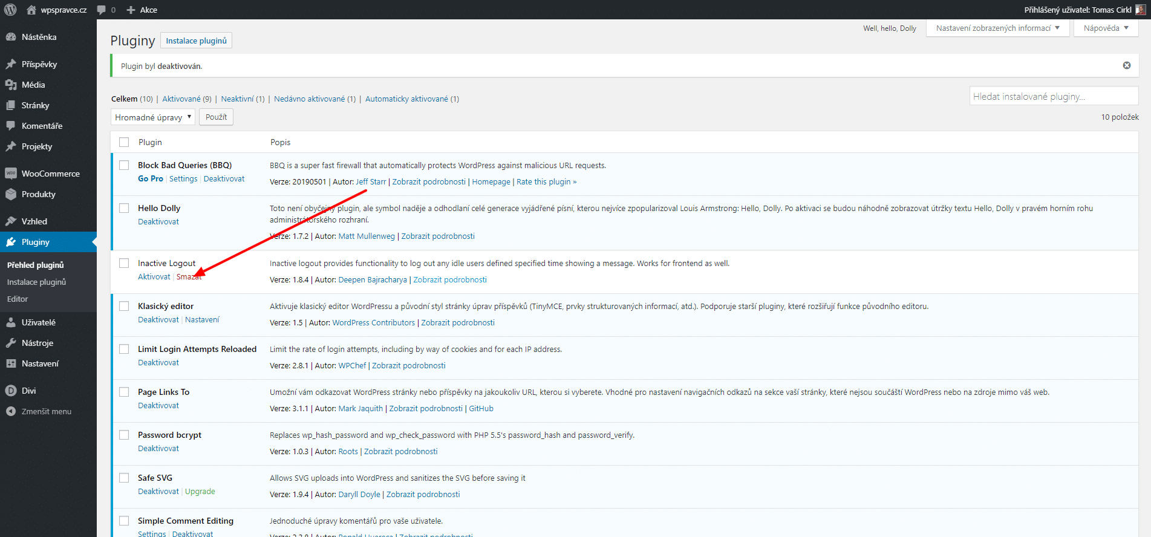This screenshot has height=537, width=1151.
Task: Click the Použít apply button
Action: (x=216, y=117)
